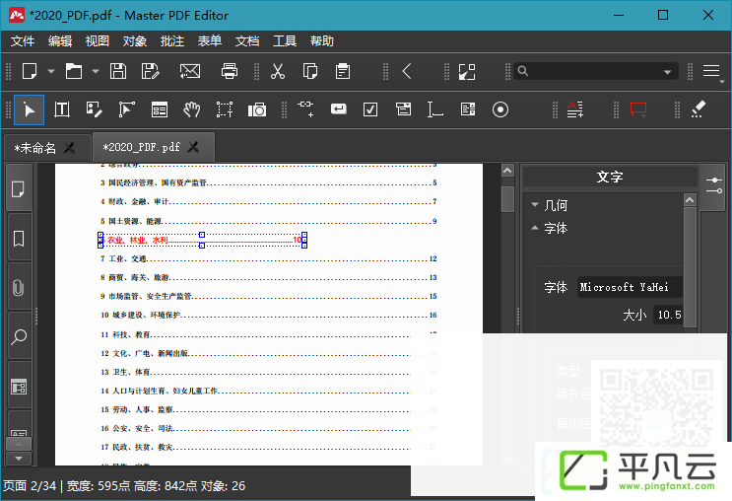
Task: Expand the recent files dropdown arrow
Action: click(96, 72)
